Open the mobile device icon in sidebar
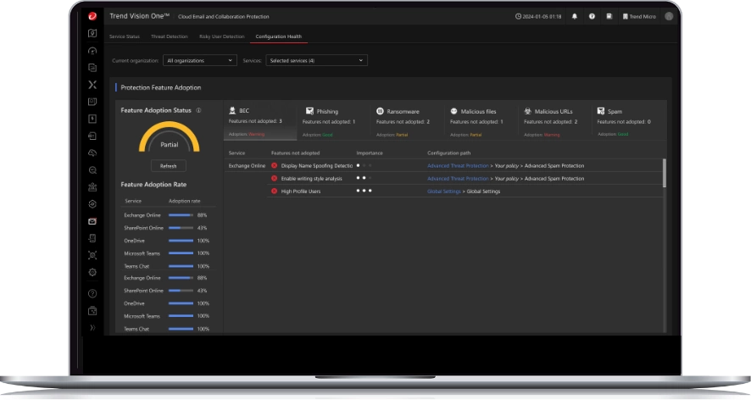The width and height of the screenshot is (751, 400). [x=92, y=238]
